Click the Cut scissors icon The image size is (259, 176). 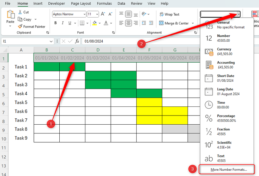click(20, 12)
